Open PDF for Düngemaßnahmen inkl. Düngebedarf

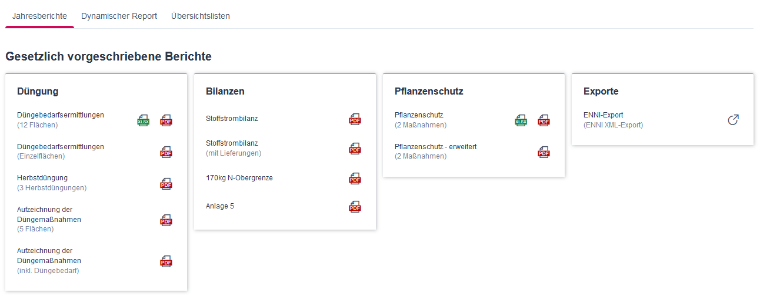coord(166,261)
